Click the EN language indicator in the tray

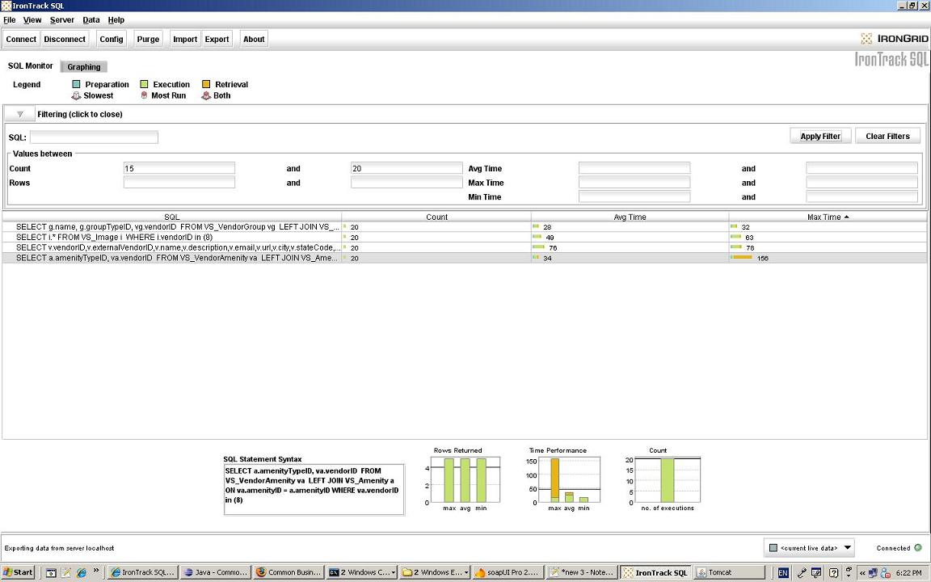(783, 573)
